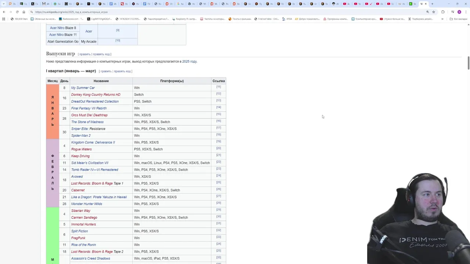The image size is (470, 264).
Task: Open the browser home page
Action: (x=24, y=12)
